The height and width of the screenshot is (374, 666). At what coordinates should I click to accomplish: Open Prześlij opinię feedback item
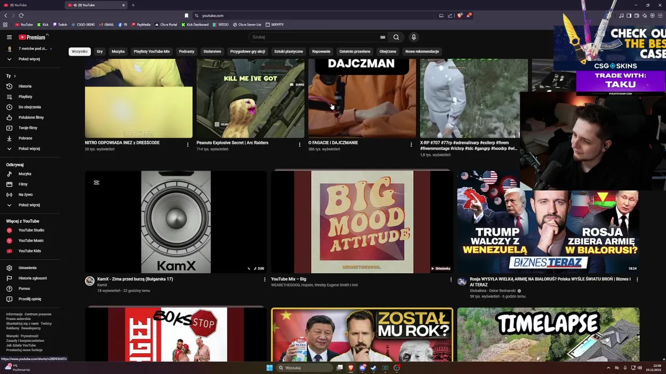tap(30, 299)
